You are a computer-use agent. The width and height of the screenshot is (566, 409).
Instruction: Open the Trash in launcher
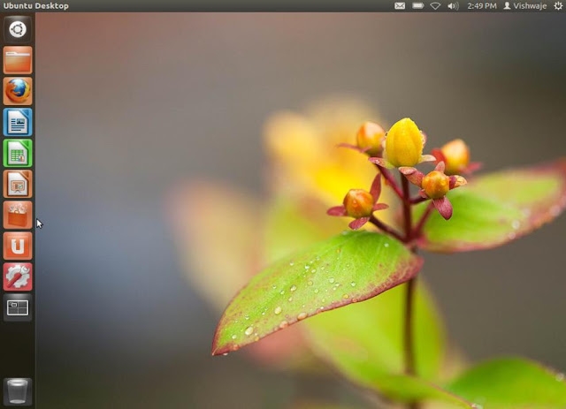pyautogui.click(x=17, y=390)
